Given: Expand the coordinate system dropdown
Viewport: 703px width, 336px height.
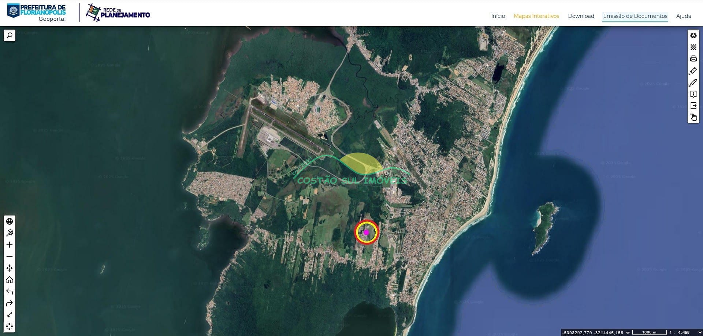Looking at the screenshot, I should coord(628,332).
